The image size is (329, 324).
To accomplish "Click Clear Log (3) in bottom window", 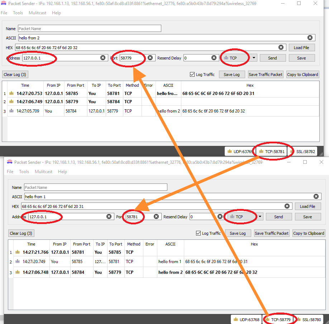I will point(21,233).
